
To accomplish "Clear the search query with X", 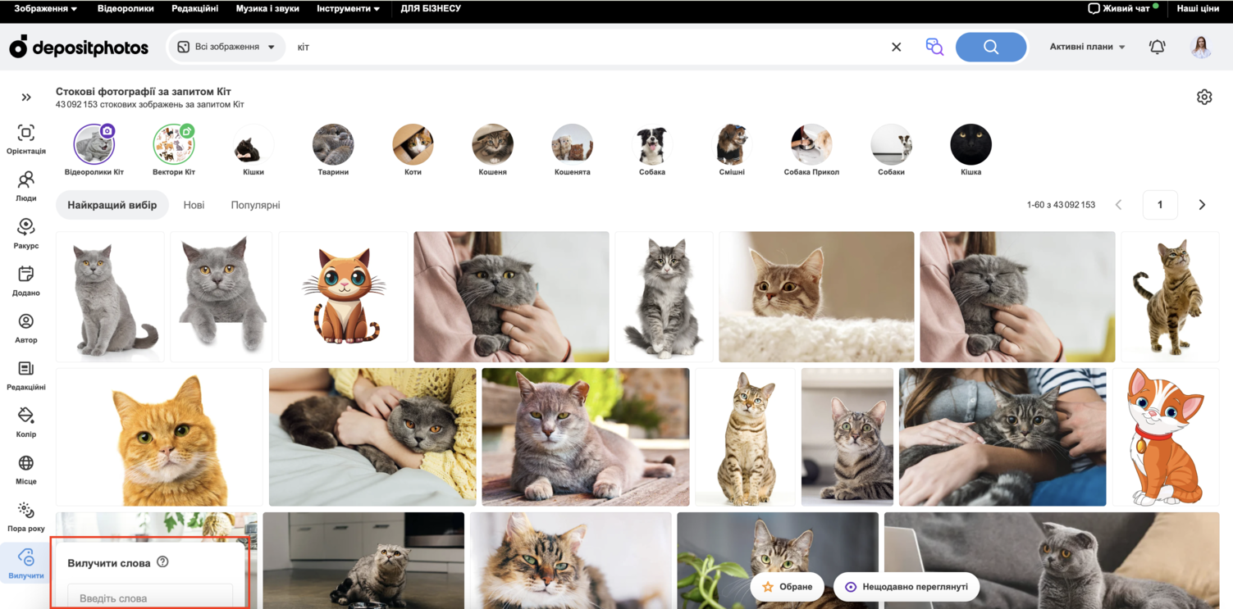I will pos(897,48).
